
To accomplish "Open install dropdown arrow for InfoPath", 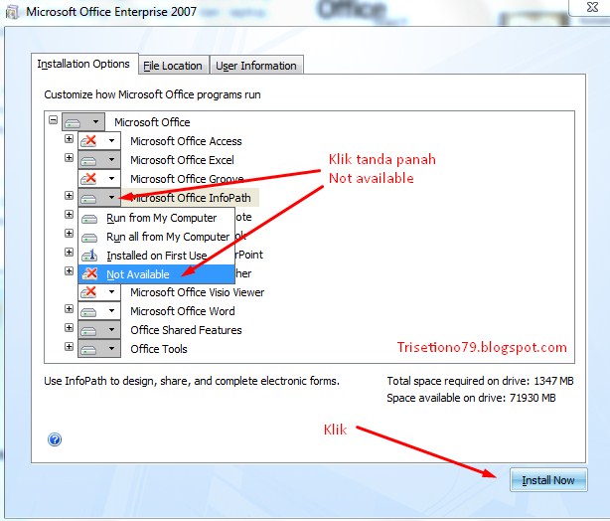I will coord(111,198).
